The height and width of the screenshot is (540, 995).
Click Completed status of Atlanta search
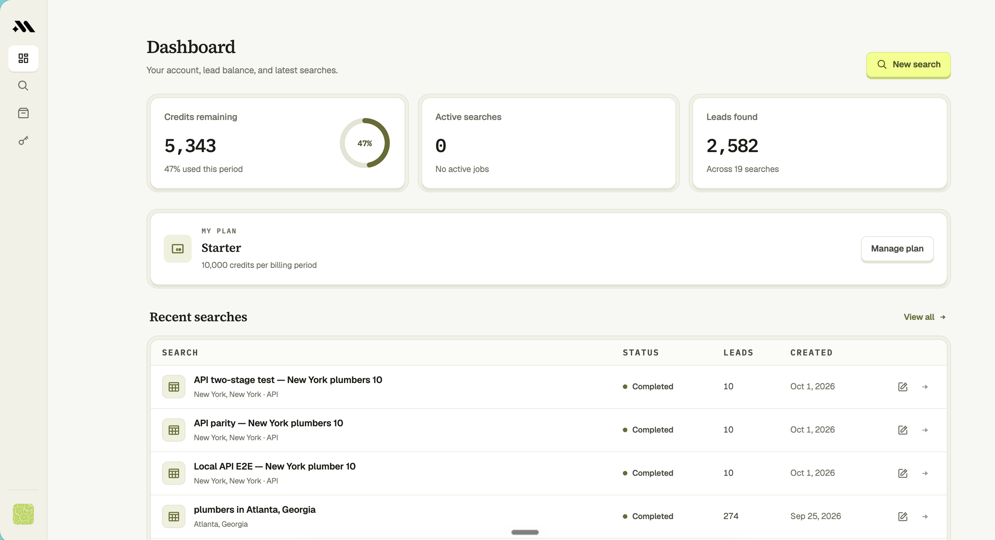[x=648, y=516]
